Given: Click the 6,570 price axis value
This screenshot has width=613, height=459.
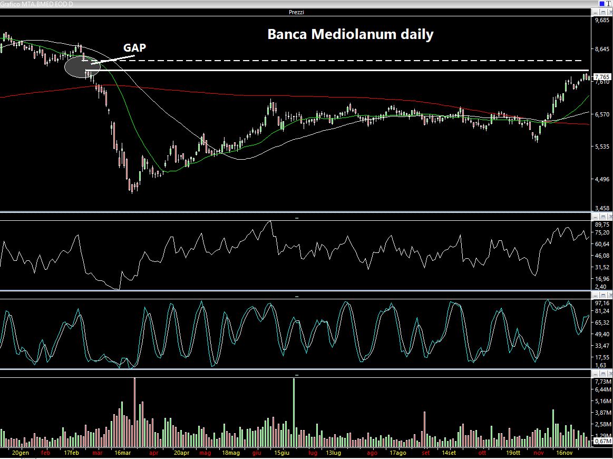Looking at the screenshot, I should click(x=602, y=114).
